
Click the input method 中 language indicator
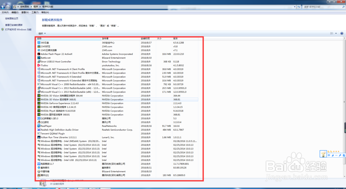point(329,155)
